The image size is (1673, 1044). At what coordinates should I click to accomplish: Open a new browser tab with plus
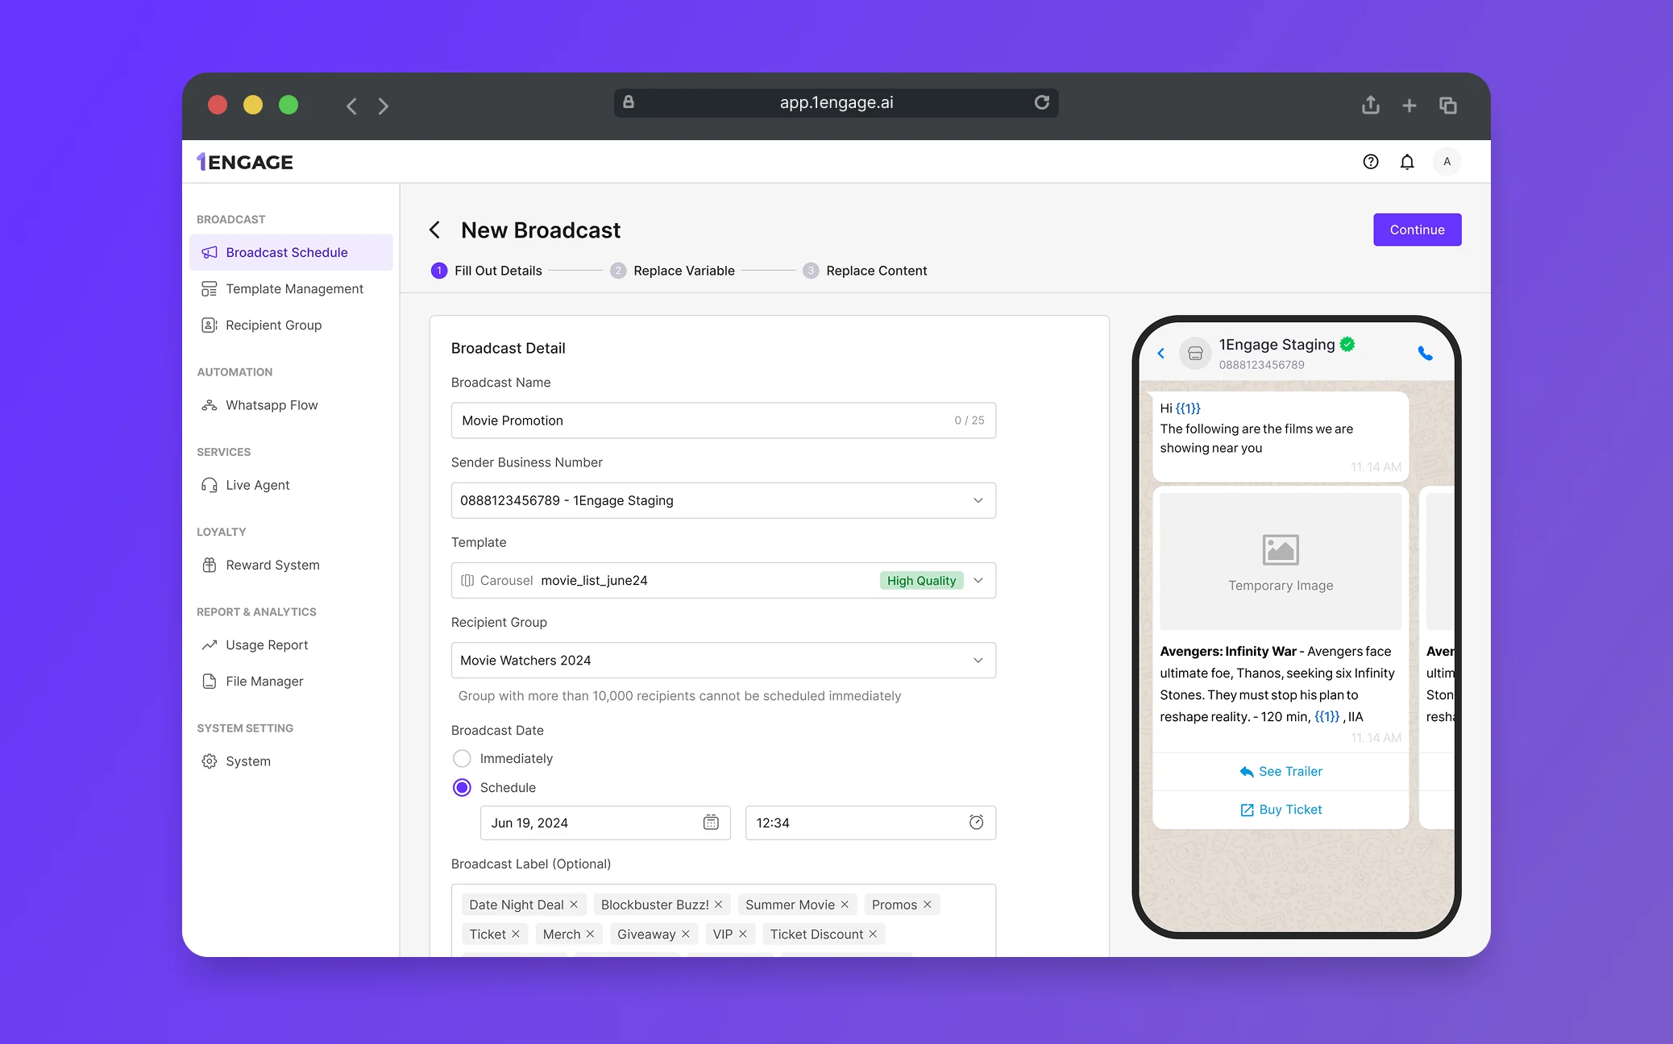[x=1409, y=106]
